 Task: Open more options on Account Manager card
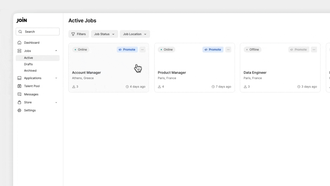coord(142,50)
